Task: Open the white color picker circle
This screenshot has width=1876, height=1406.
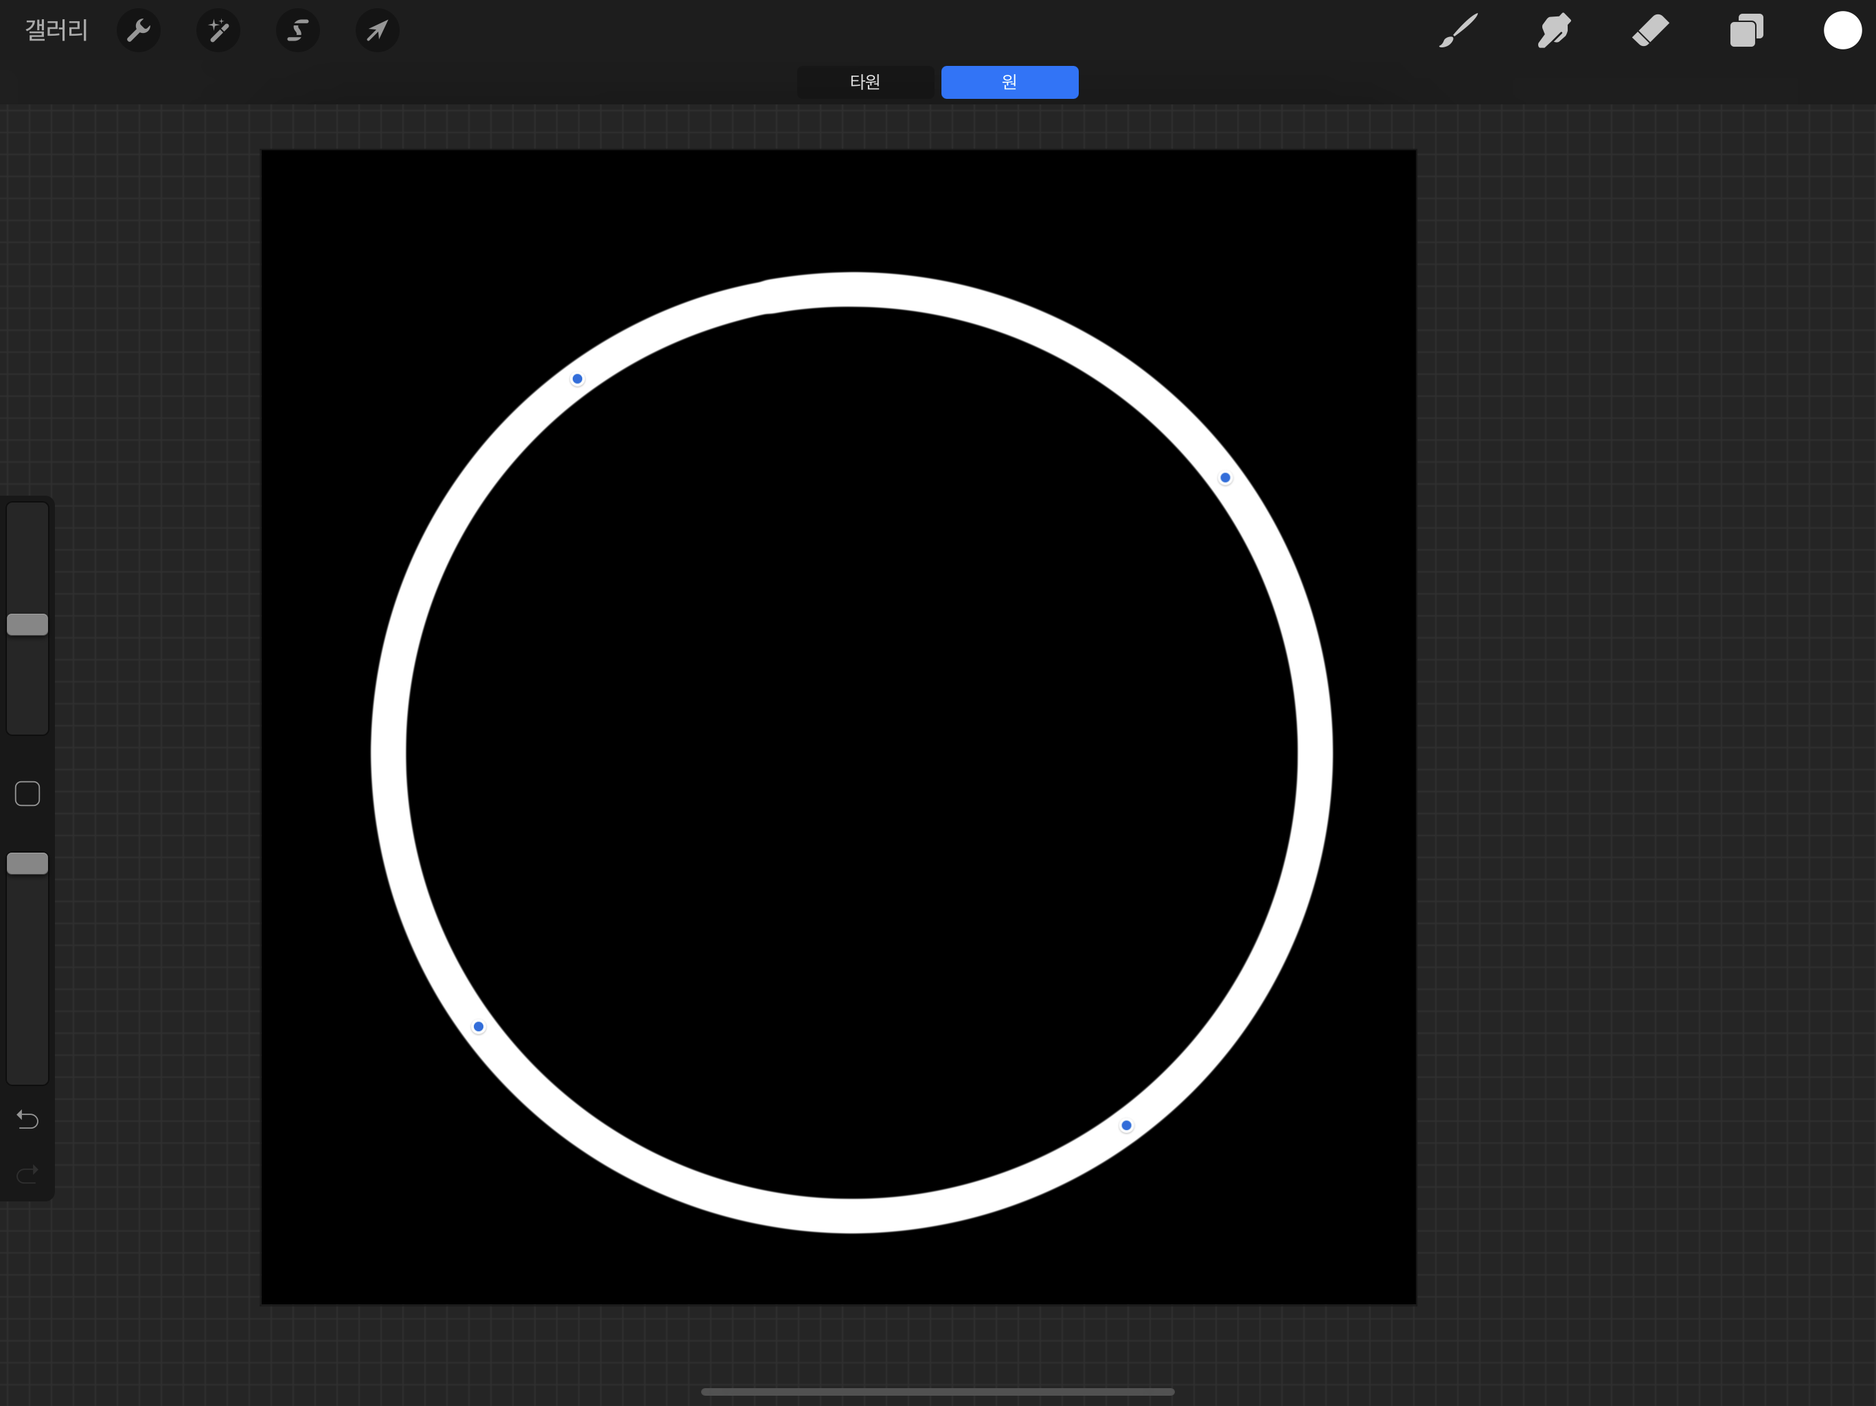Action: [1842, 30]
